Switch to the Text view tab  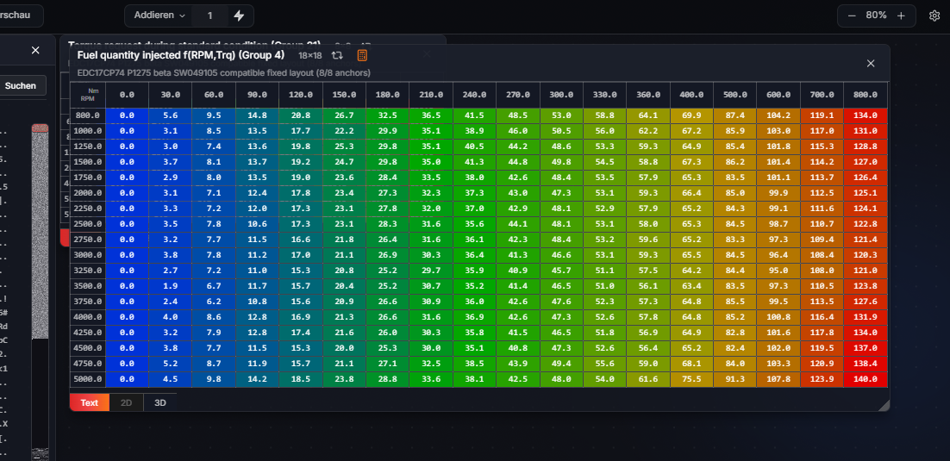89,402
